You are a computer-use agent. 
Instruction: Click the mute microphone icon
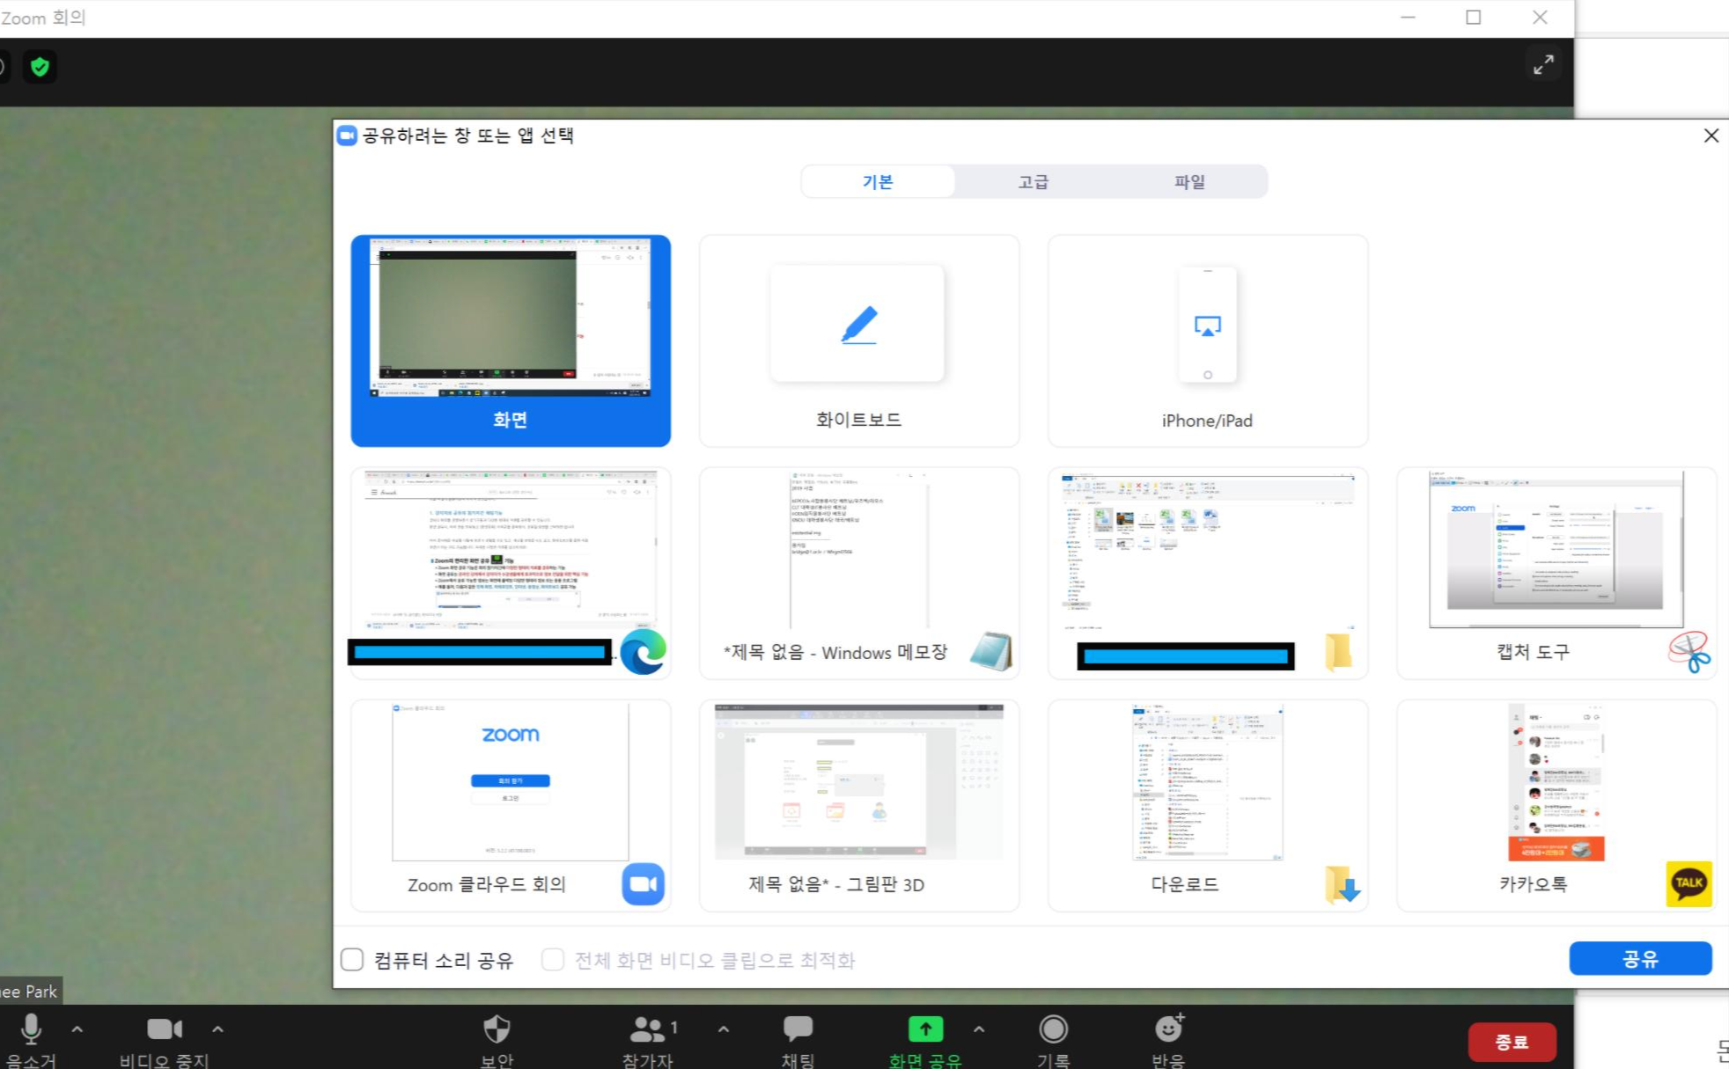[31, 1029]
